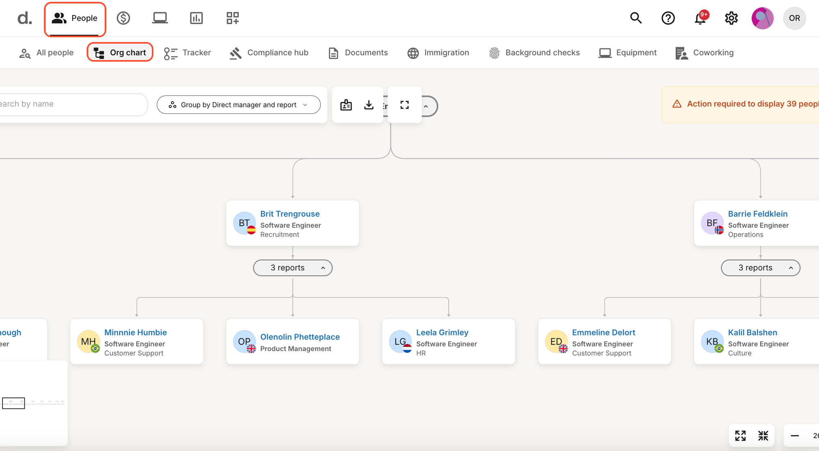Click the BF avatar on Barrie's card
The width and height of the screenshot is (819, 451).
pos(712,223)
